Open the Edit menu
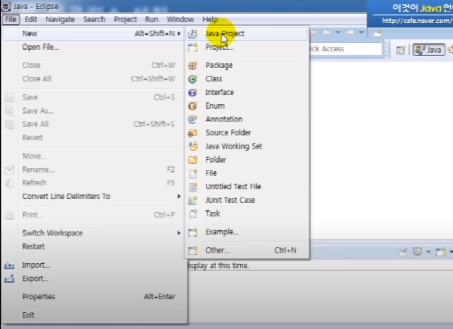The width and height of the screenshot is (453, 329). 31,19
